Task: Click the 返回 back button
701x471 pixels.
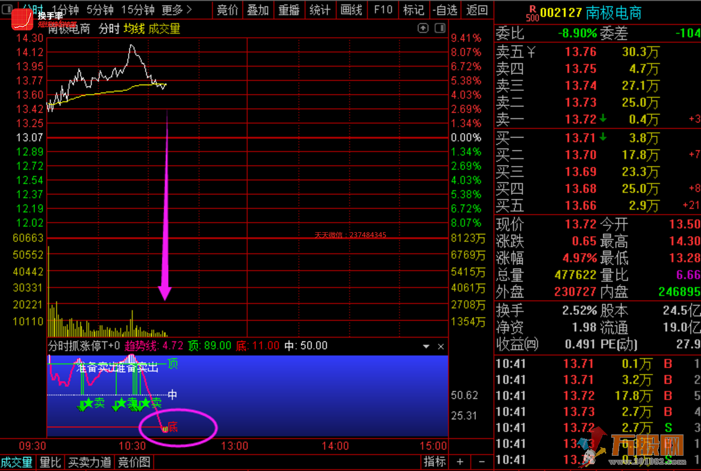Action: click(477, 10)
